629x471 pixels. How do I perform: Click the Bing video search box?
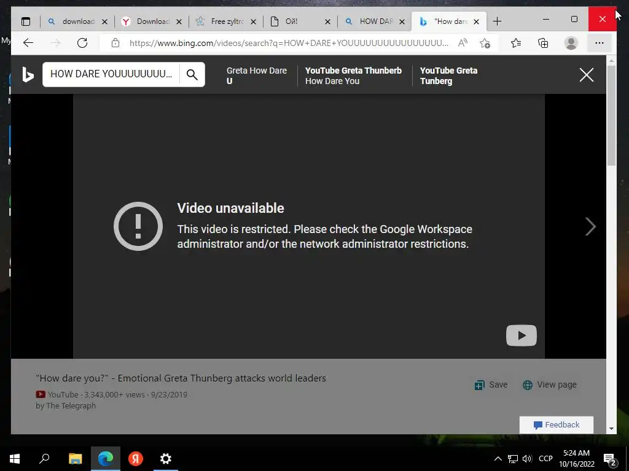(111, 74)
